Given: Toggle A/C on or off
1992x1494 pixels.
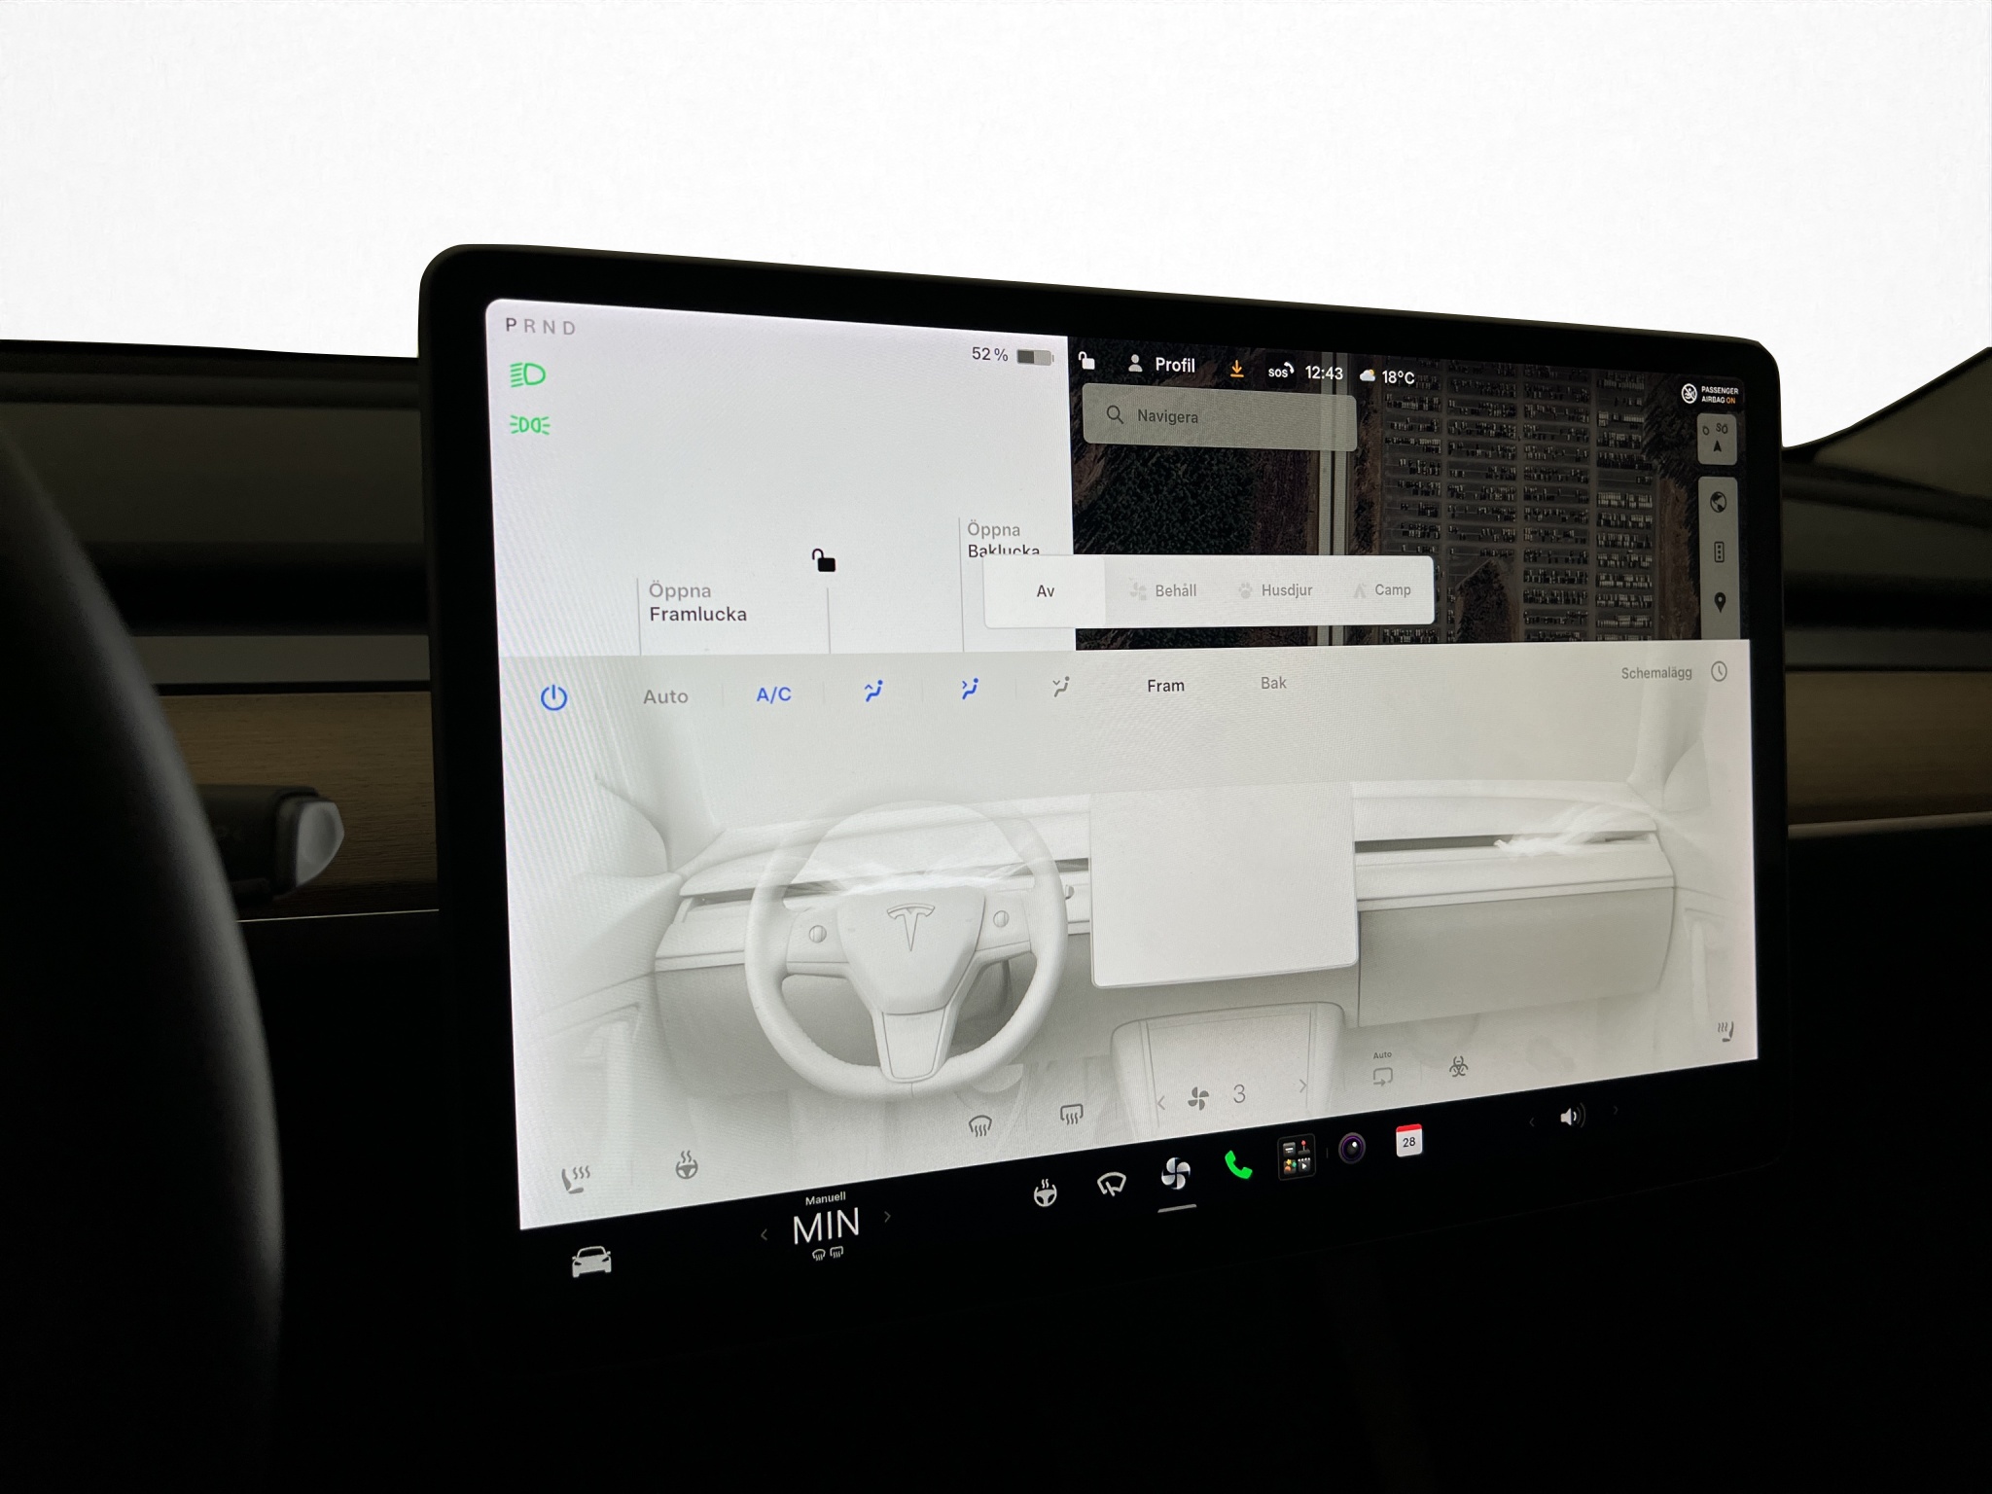Looking at the screenshot, I should [x=774, y=694].
